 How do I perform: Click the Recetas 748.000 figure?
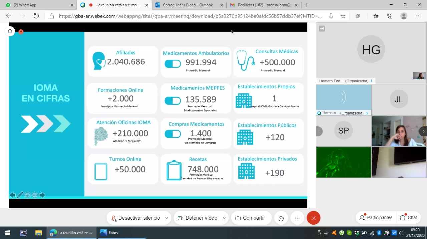(x=203, y=169)
